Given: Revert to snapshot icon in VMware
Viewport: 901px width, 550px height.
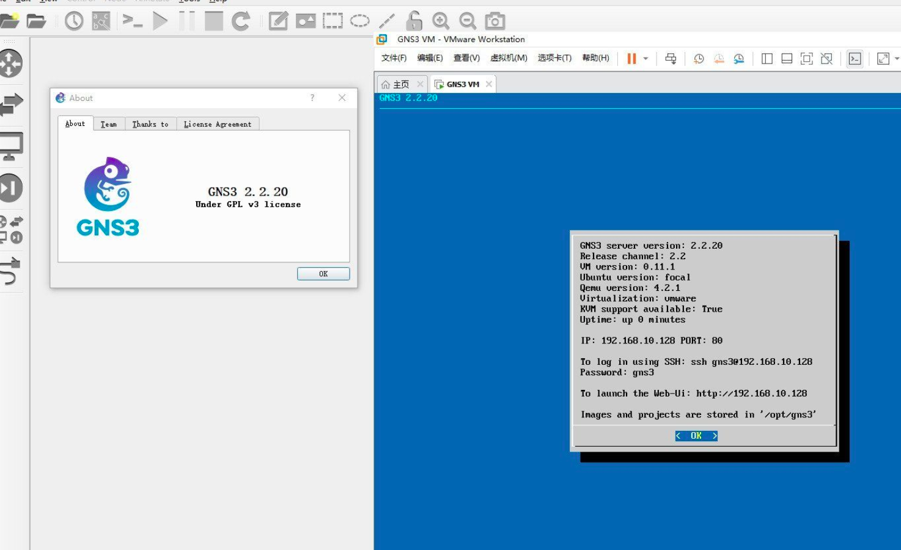Looking at the screenshot, I should (x=719, y=59).
